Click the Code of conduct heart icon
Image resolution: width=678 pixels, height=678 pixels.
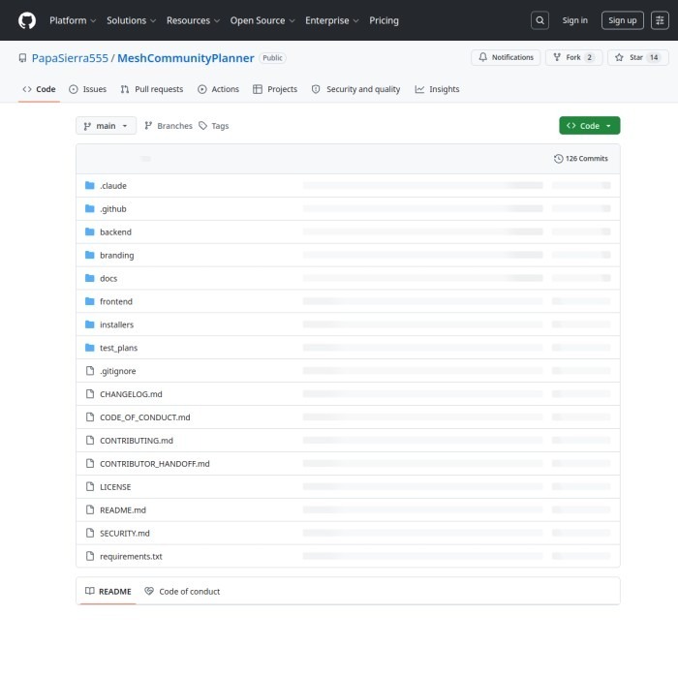point(149,591)
